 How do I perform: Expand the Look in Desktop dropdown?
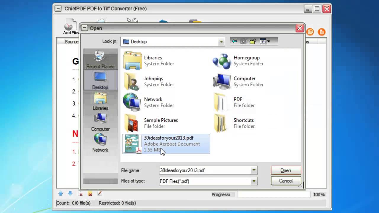[221, 42]
